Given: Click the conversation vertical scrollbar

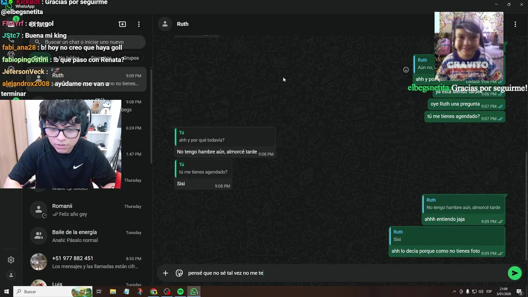Looking at the screenshot, I should point(526,206).
